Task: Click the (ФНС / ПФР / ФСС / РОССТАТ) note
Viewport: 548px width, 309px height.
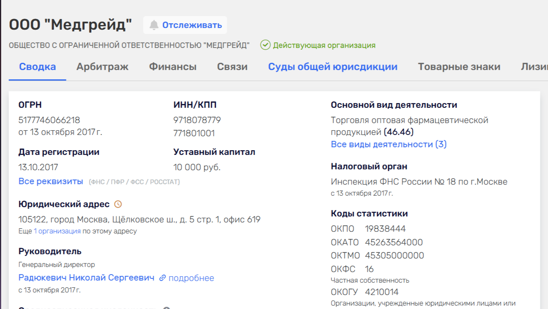Action: [134, 182]
